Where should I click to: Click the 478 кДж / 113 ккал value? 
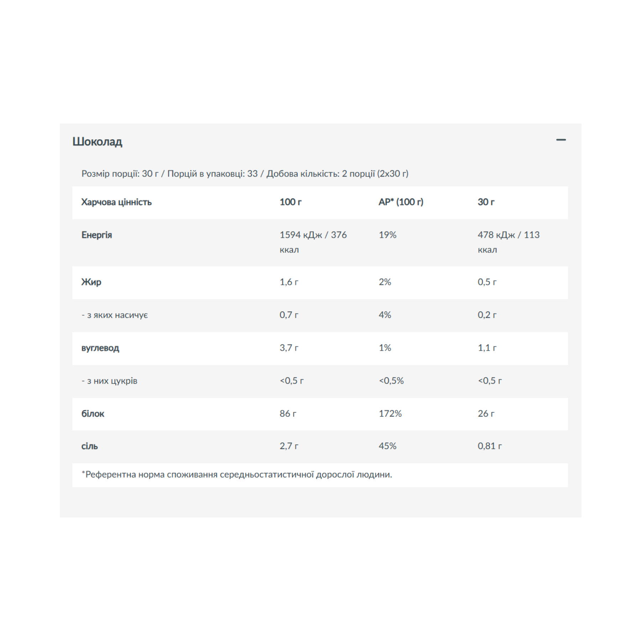pos(508,242)
